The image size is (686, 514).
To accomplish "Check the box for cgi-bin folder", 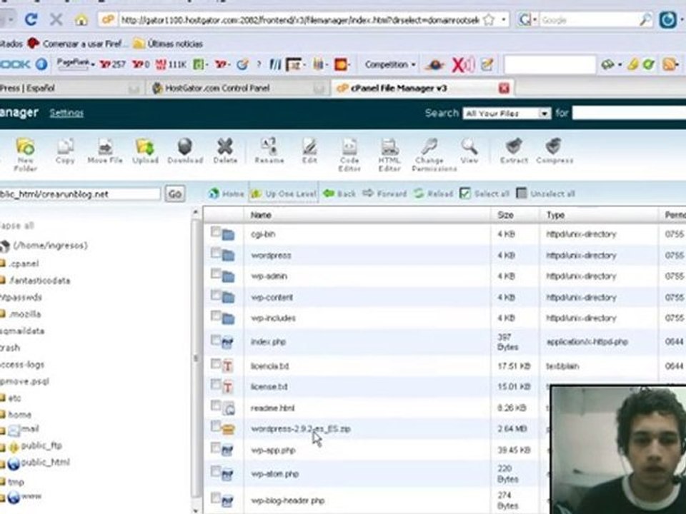I will click(x=215, y=231).
